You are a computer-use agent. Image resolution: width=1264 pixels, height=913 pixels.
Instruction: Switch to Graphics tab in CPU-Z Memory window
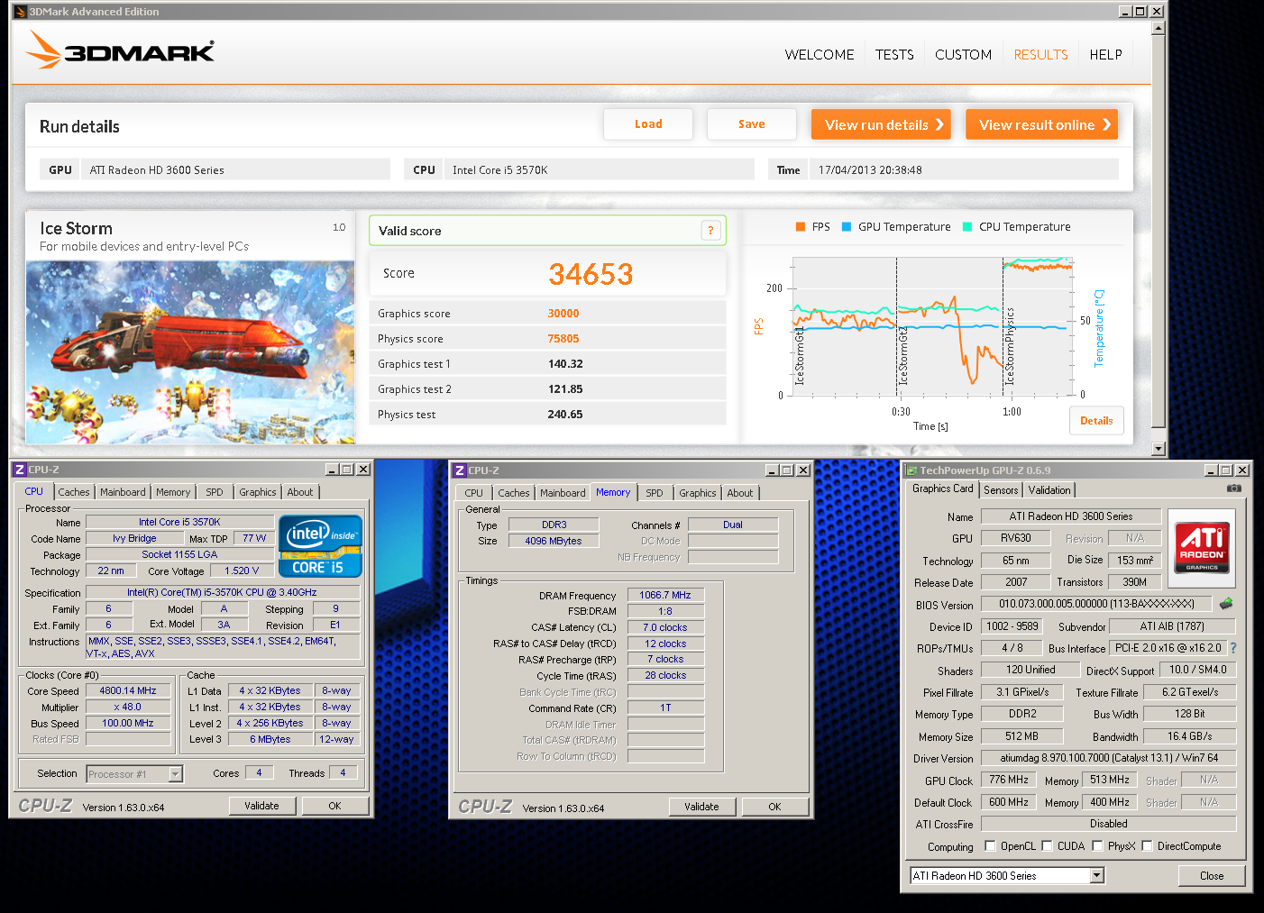coord(698,493)
